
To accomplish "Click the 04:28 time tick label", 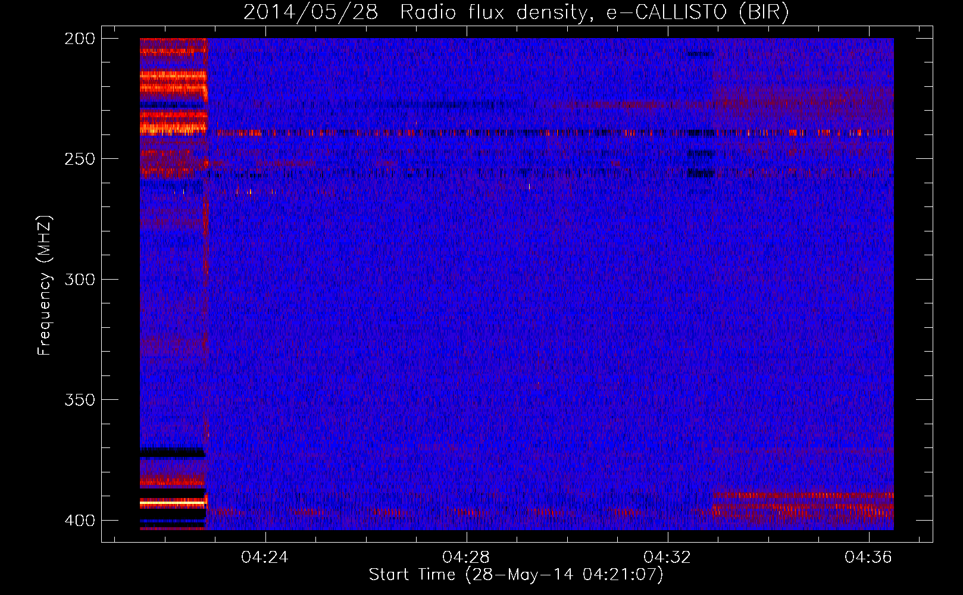I will point(466,557).
